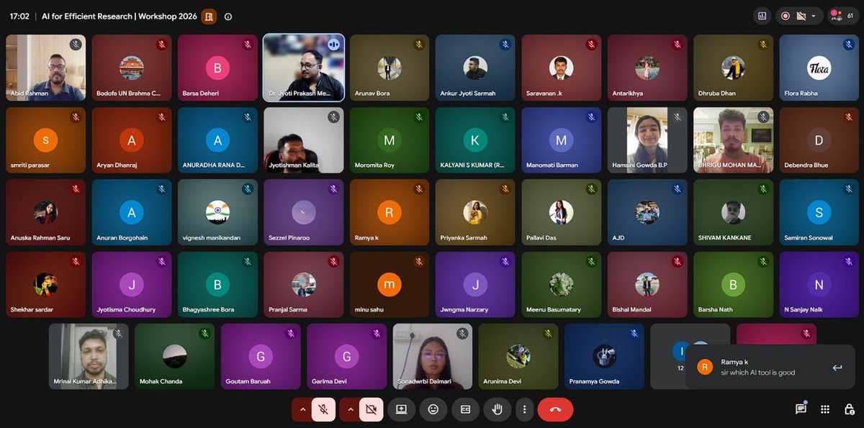Click the K avatar of Kalyani S Kumar
The height and width of the screenshot is (428, 864).
click(x=475, y=140)
